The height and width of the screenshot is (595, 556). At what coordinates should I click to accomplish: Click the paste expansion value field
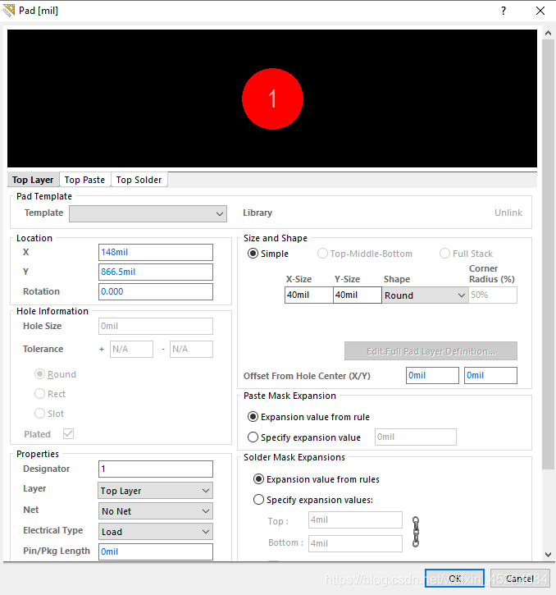(x=415, y=437)
